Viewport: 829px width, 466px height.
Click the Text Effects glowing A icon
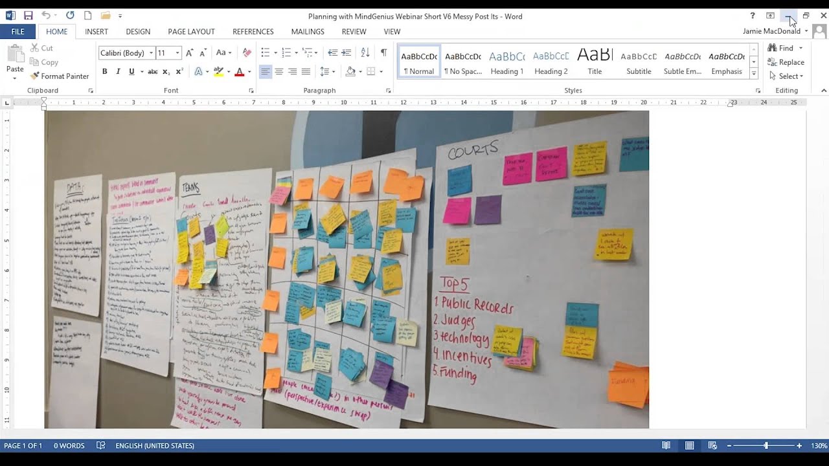198,72
